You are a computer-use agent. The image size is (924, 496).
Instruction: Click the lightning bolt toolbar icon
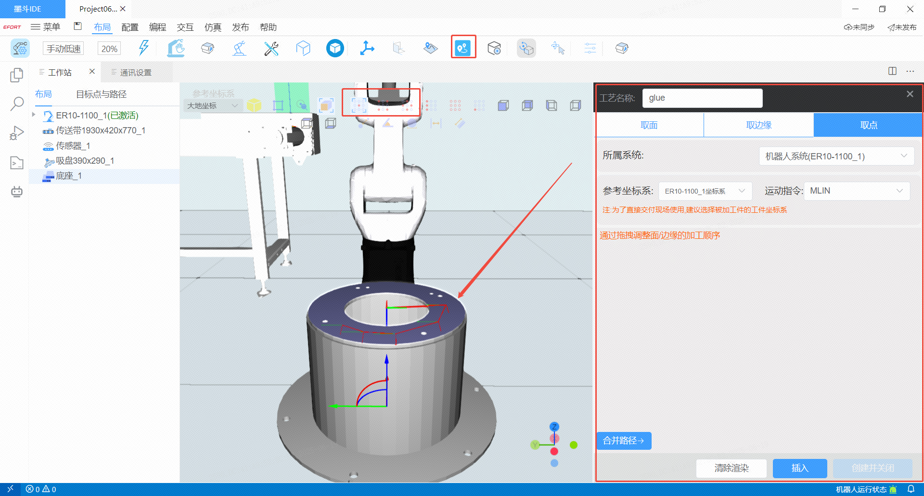coord(143,48)
